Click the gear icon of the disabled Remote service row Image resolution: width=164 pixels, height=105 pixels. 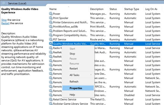pyautogui.click(x=51, y=95)
